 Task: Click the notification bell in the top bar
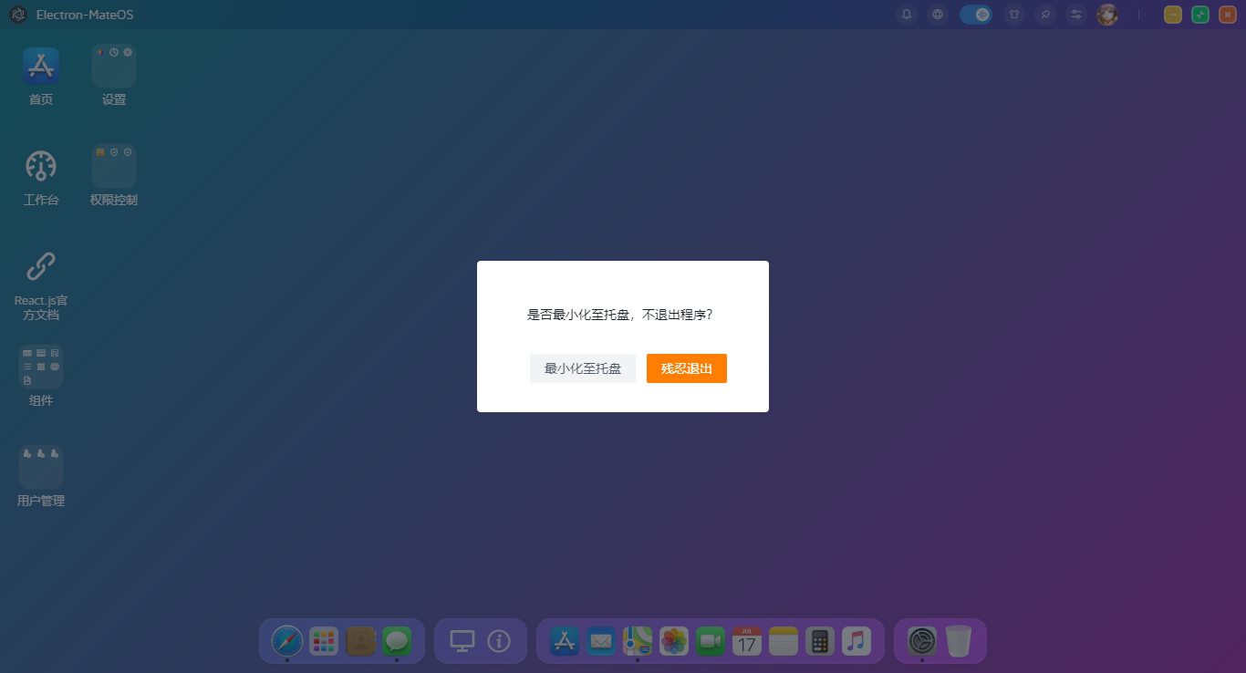(x=906, y=15)
